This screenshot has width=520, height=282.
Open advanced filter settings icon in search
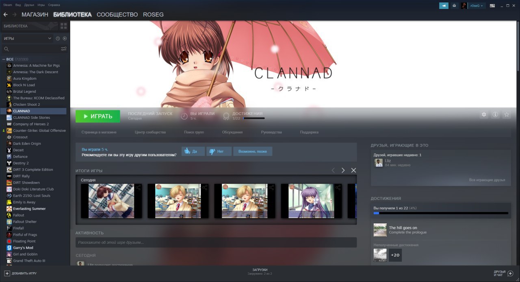click(x=64, y=49)
